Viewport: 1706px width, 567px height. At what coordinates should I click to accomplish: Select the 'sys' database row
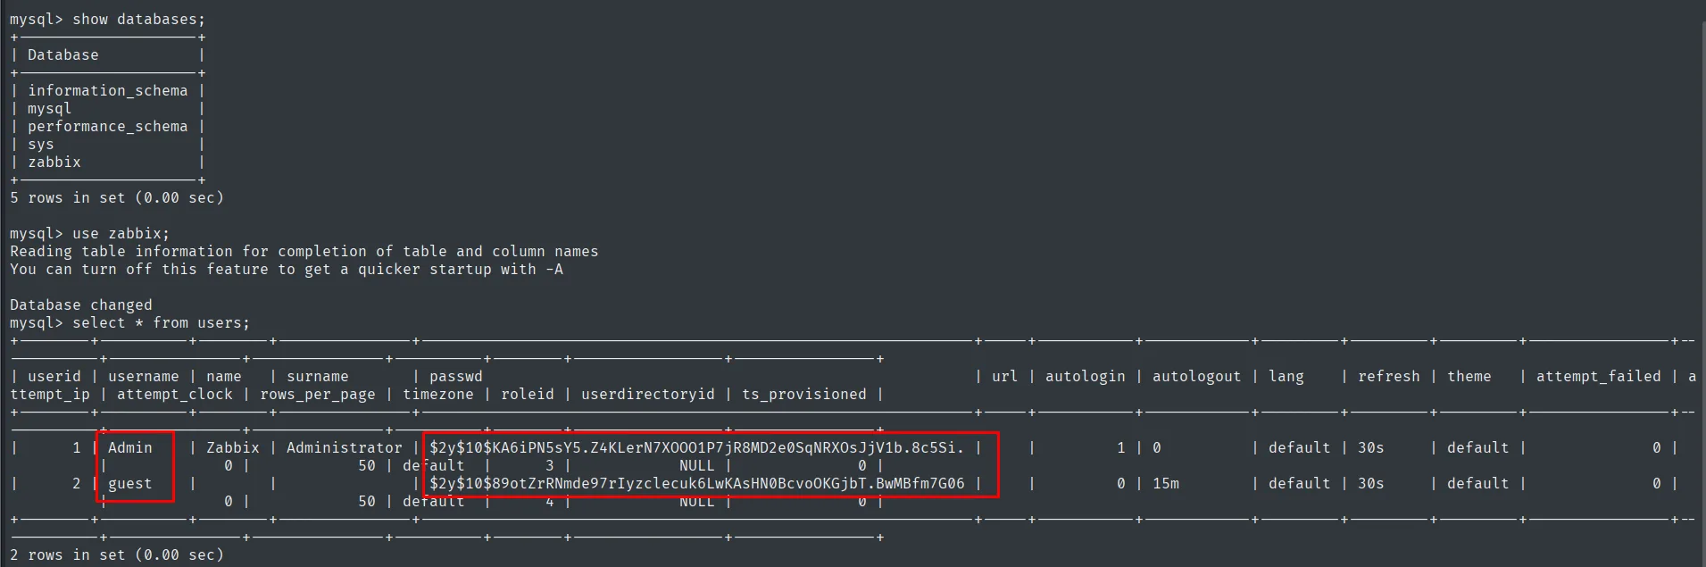point(40,145)
